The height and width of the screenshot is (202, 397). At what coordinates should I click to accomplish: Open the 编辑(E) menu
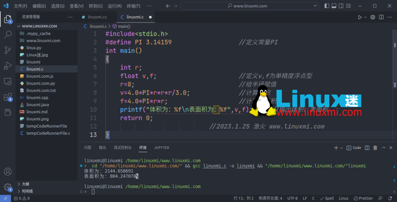39,6
